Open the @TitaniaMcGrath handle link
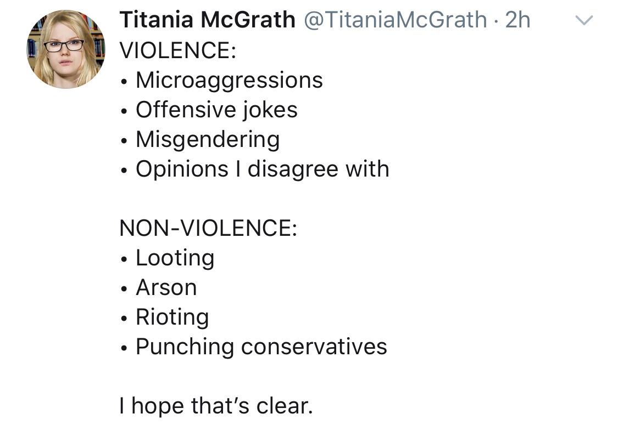618x425 pixels. pos(396,20)
